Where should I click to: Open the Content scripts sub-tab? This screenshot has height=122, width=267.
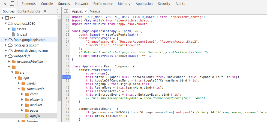[x=29, y=11]
